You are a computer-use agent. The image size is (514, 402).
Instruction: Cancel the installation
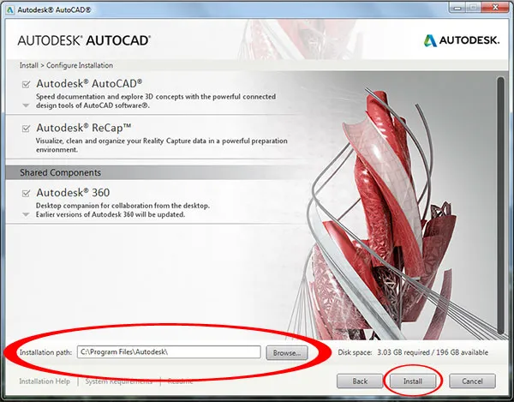pyautogui.click(x=472, y=381)
